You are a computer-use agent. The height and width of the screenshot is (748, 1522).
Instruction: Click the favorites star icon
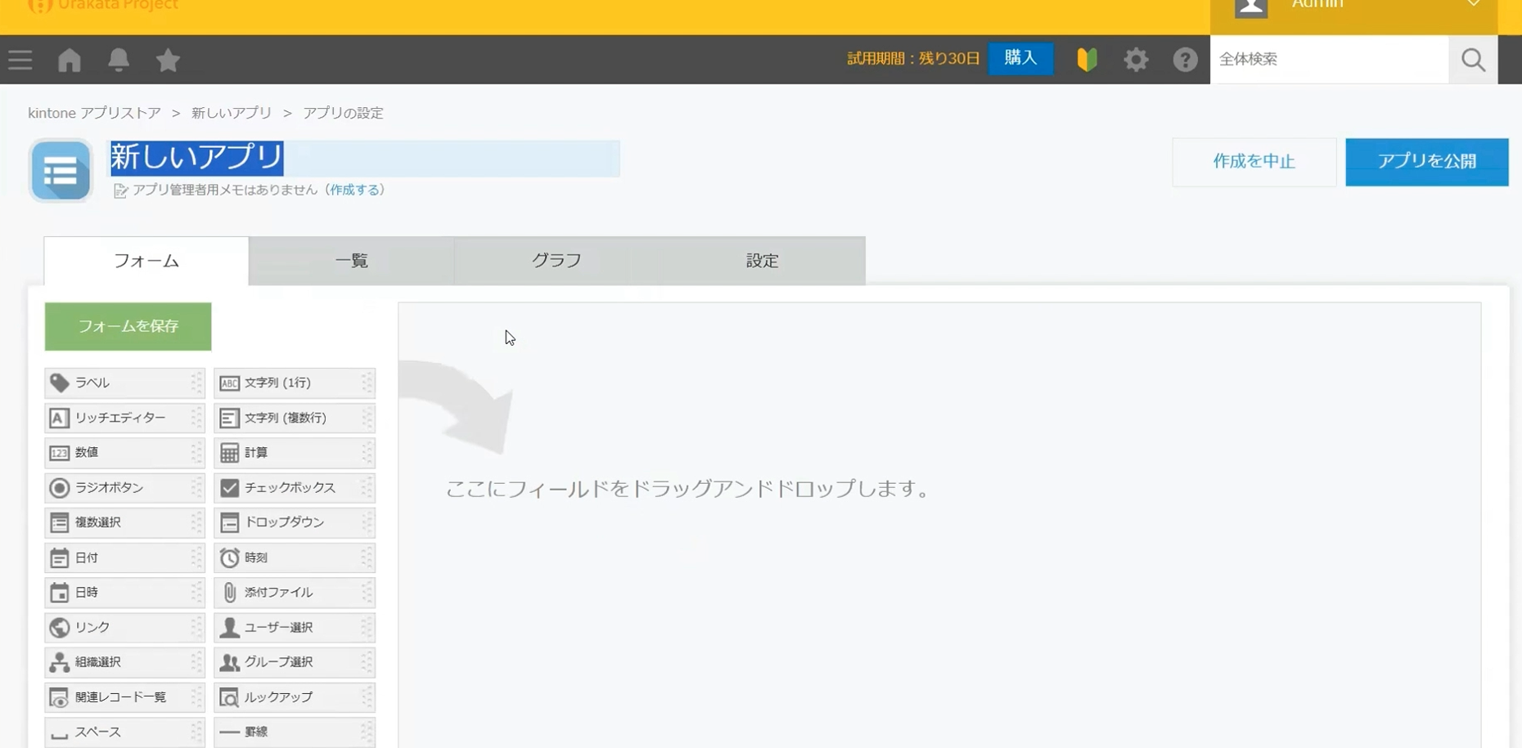(168, 60)
